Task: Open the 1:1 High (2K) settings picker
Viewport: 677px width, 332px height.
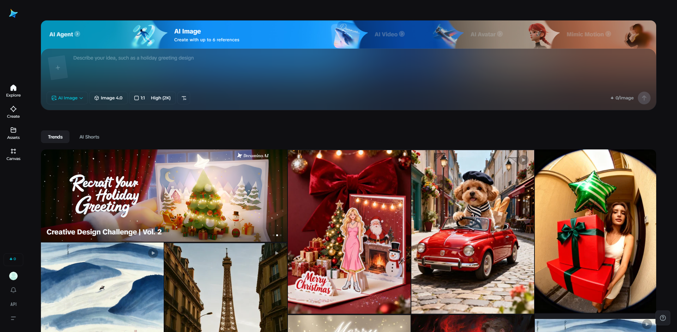Action: pos(152,98)
